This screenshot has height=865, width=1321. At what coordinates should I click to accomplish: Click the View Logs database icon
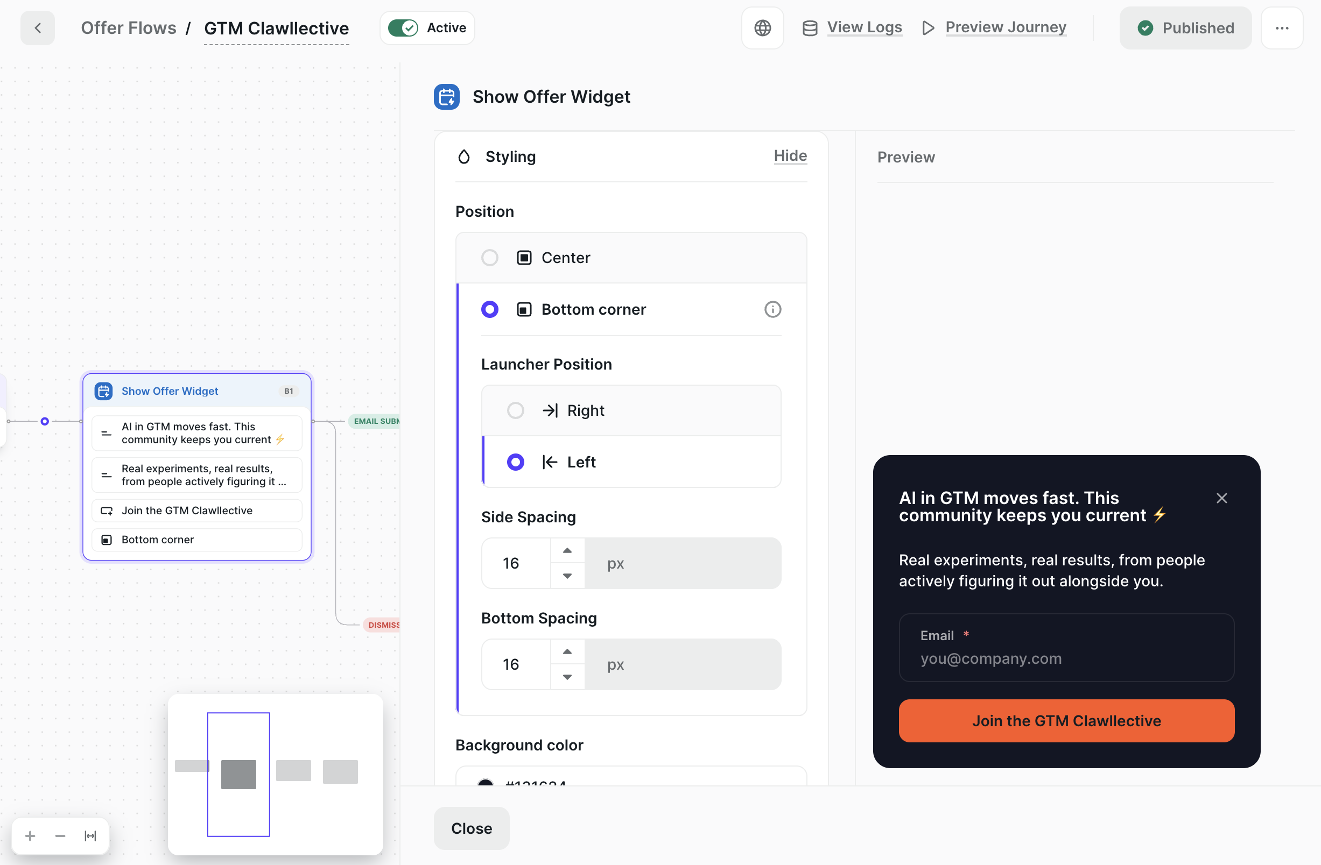809,28
